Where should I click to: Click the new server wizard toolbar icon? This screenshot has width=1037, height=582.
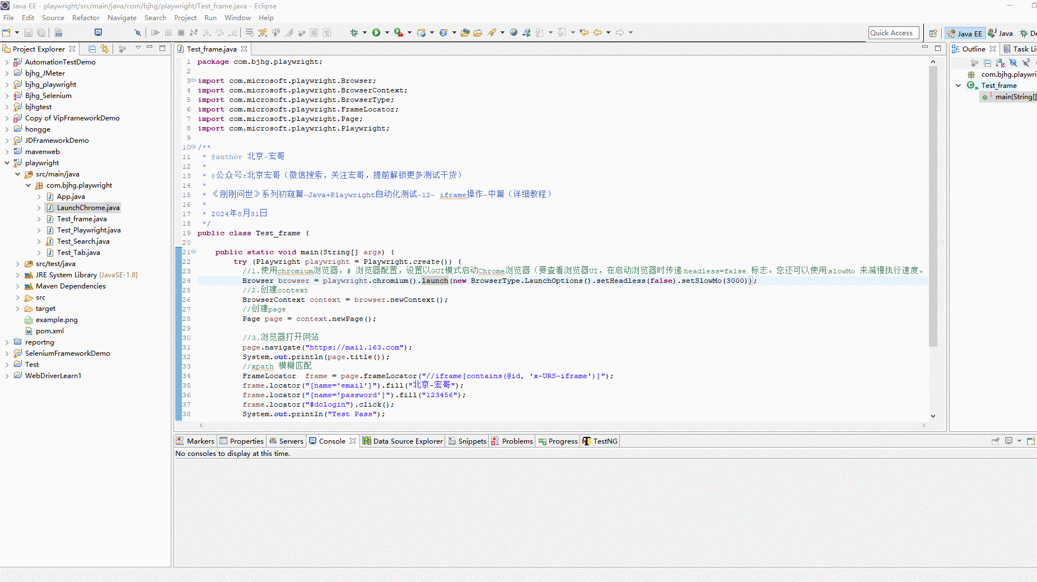point(422,32)
